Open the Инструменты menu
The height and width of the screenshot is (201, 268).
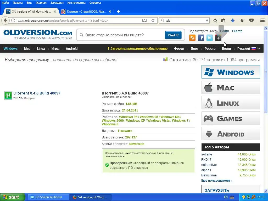point(76,3)
